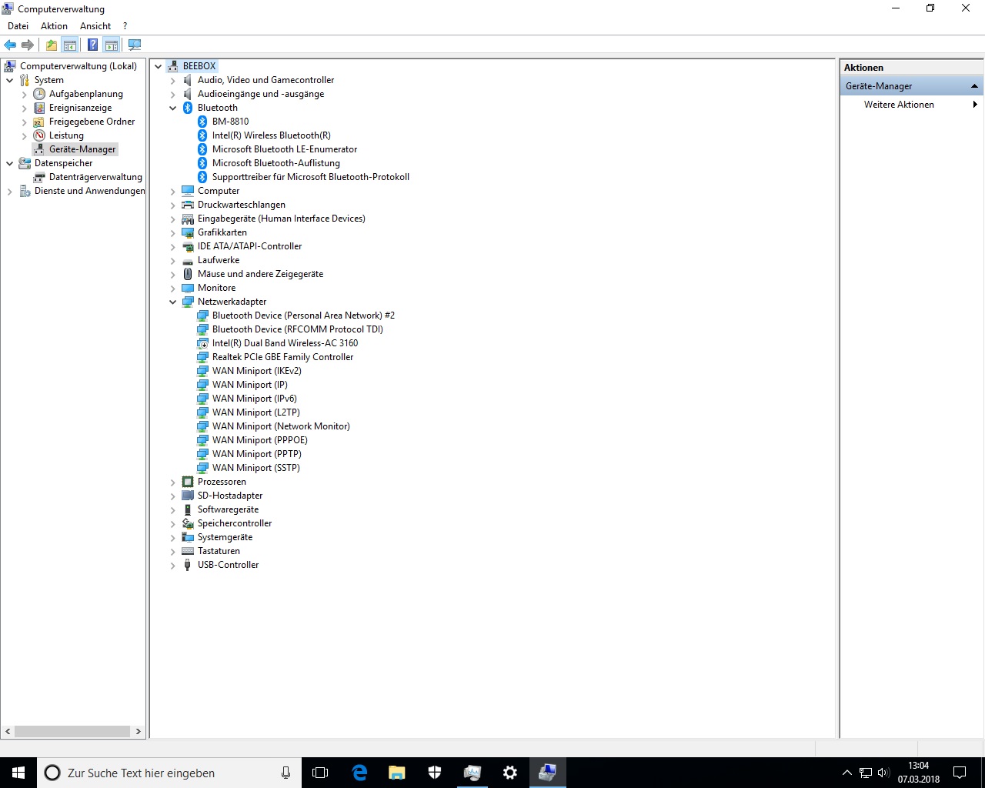
Task: Click in the taskbar search box
Action: (169, 773)
